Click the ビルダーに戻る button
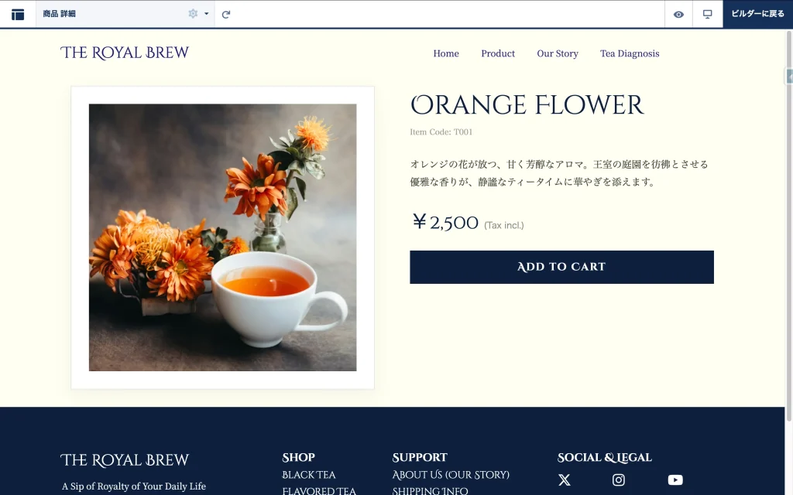 (757, 14)
